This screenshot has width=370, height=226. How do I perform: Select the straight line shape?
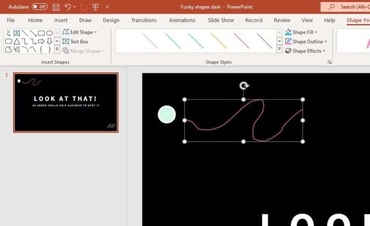(x=25, y=33)
